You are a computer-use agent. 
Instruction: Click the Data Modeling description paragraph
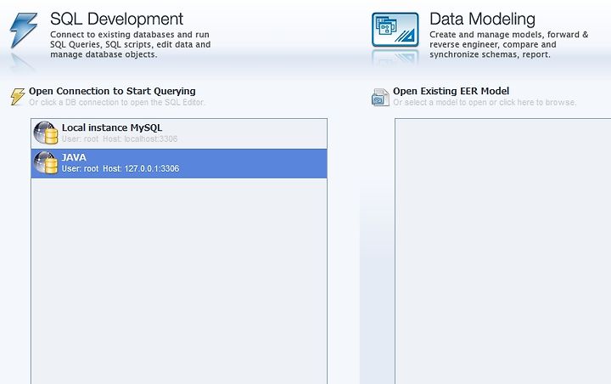coord(508,44)
